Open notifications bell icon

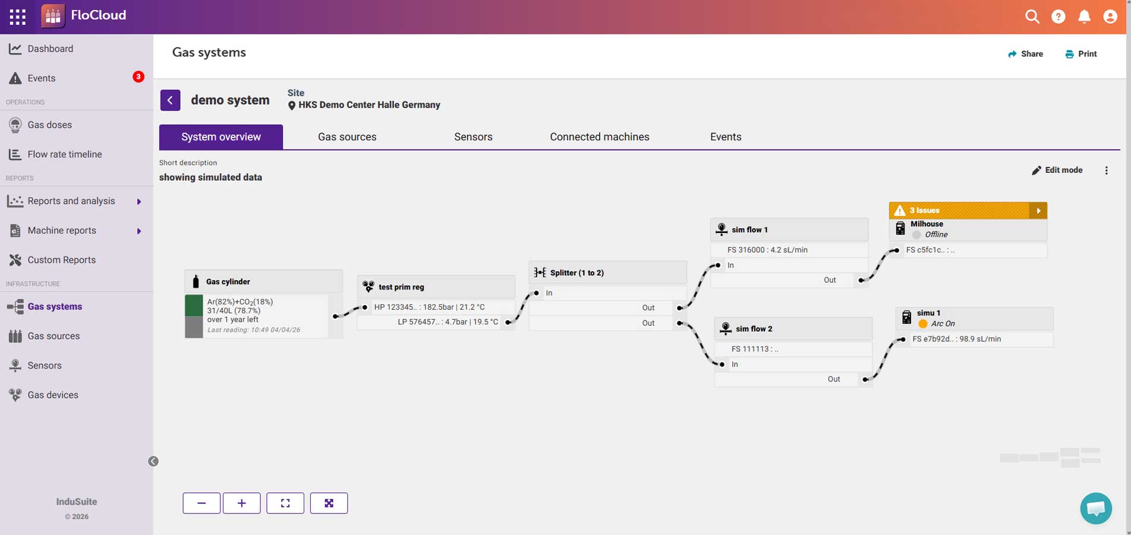click(1084, 17)
